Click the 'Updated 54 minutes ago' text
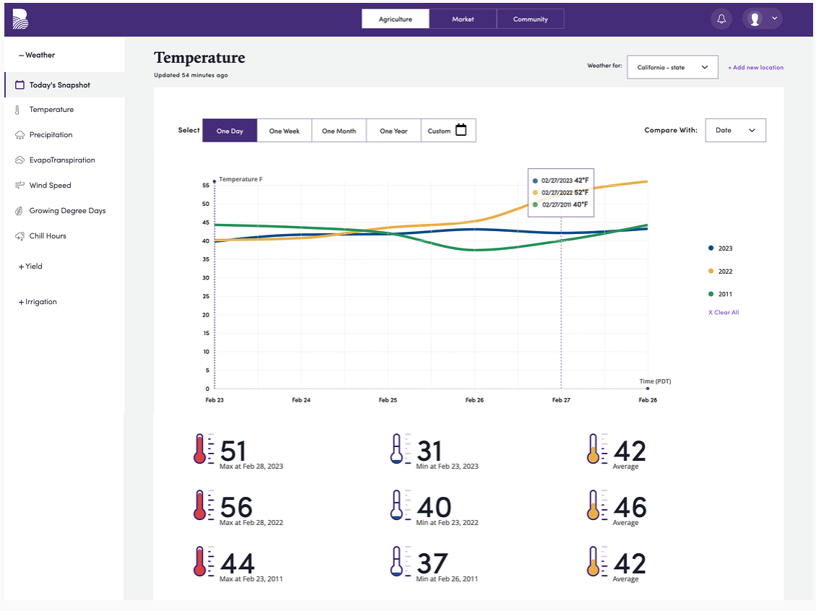This screenshot has height=611, width=816. 191,75
